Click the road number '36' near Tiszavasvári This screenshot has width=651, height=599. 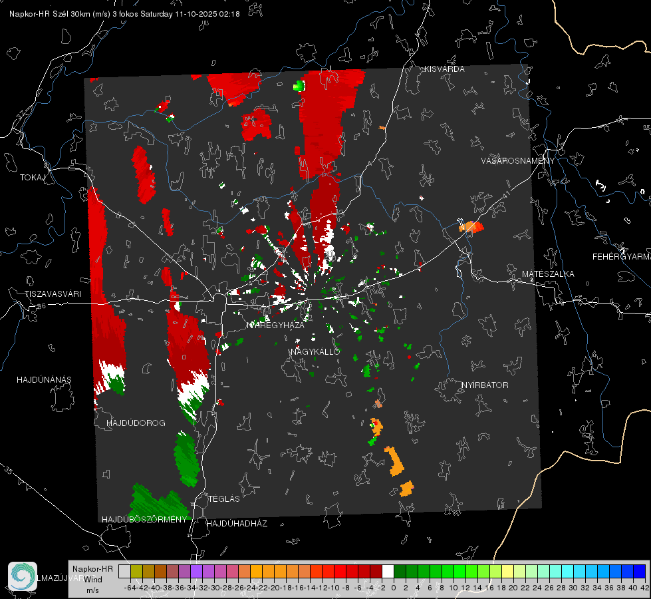pyautogui.click(x=41, y=306)
